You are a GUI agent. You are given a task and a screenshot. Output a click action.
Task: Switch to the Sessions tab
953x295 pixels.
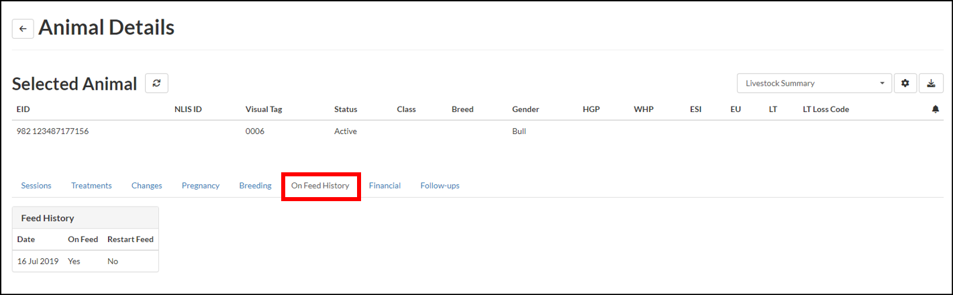click(36, 186)
